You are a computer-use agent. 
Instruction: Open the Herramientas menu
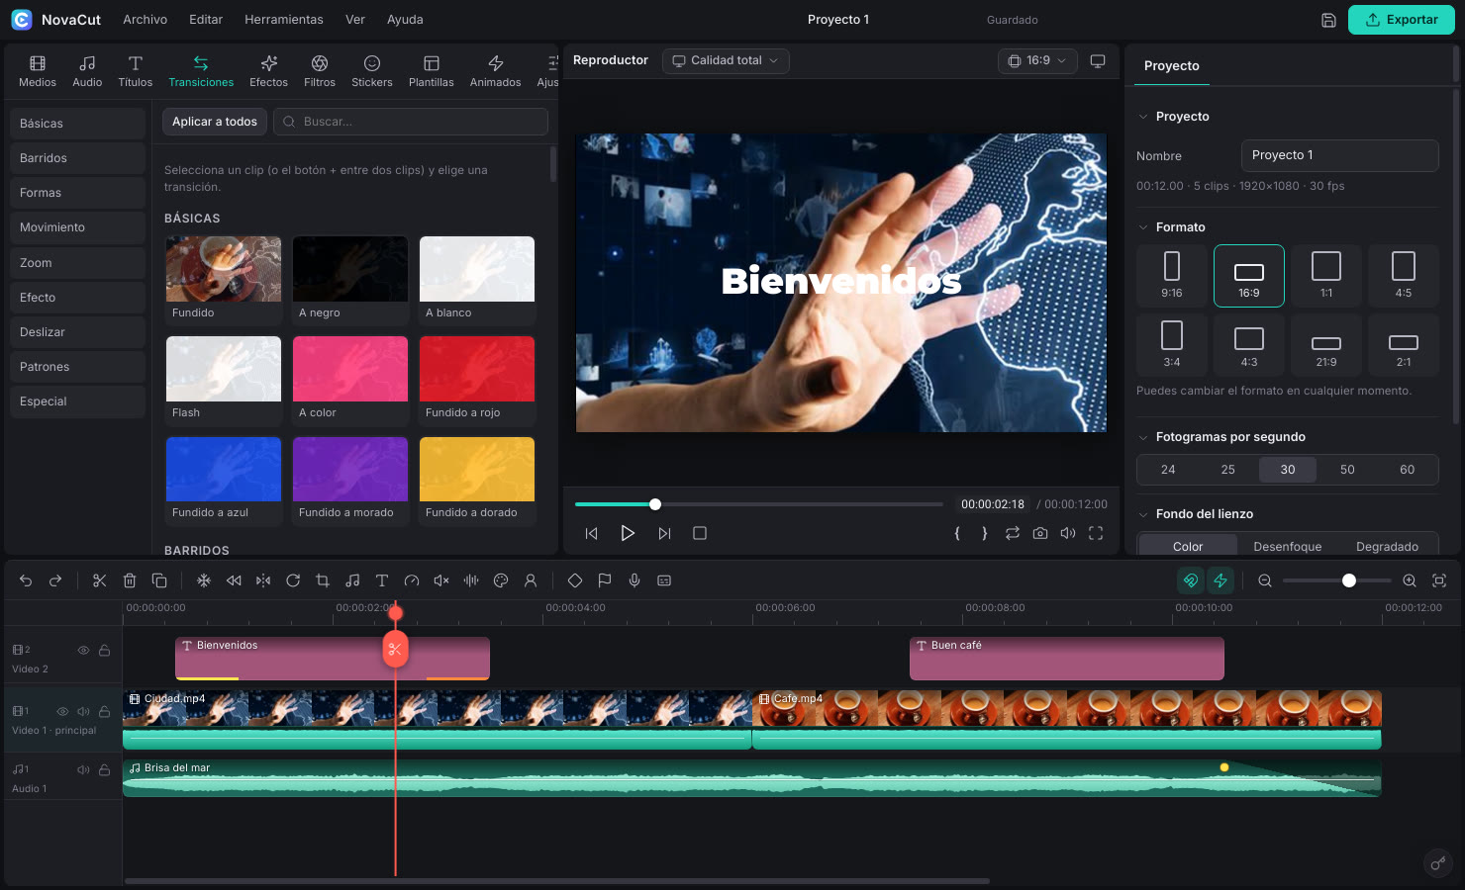(284, 20)
